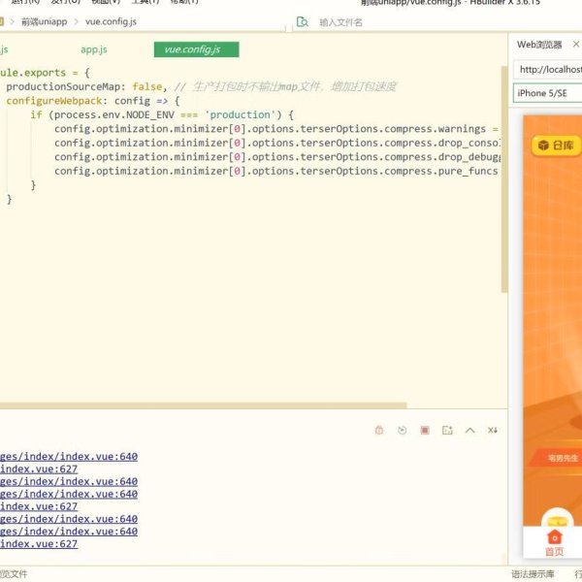Select the vue.config.js editor tab
The height and width of the screenshot is (582, 582).
click(x=192, y=49)
